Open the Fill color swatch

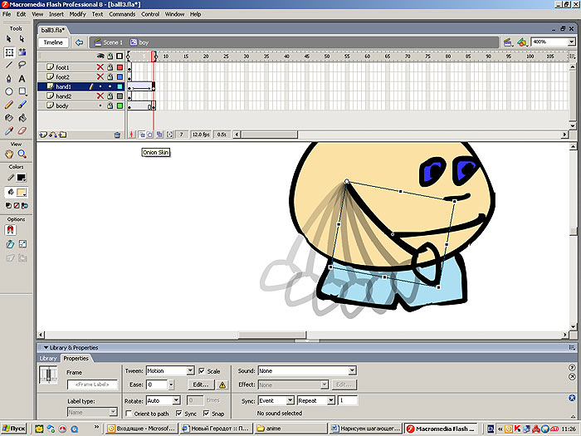tap(21, 192)
